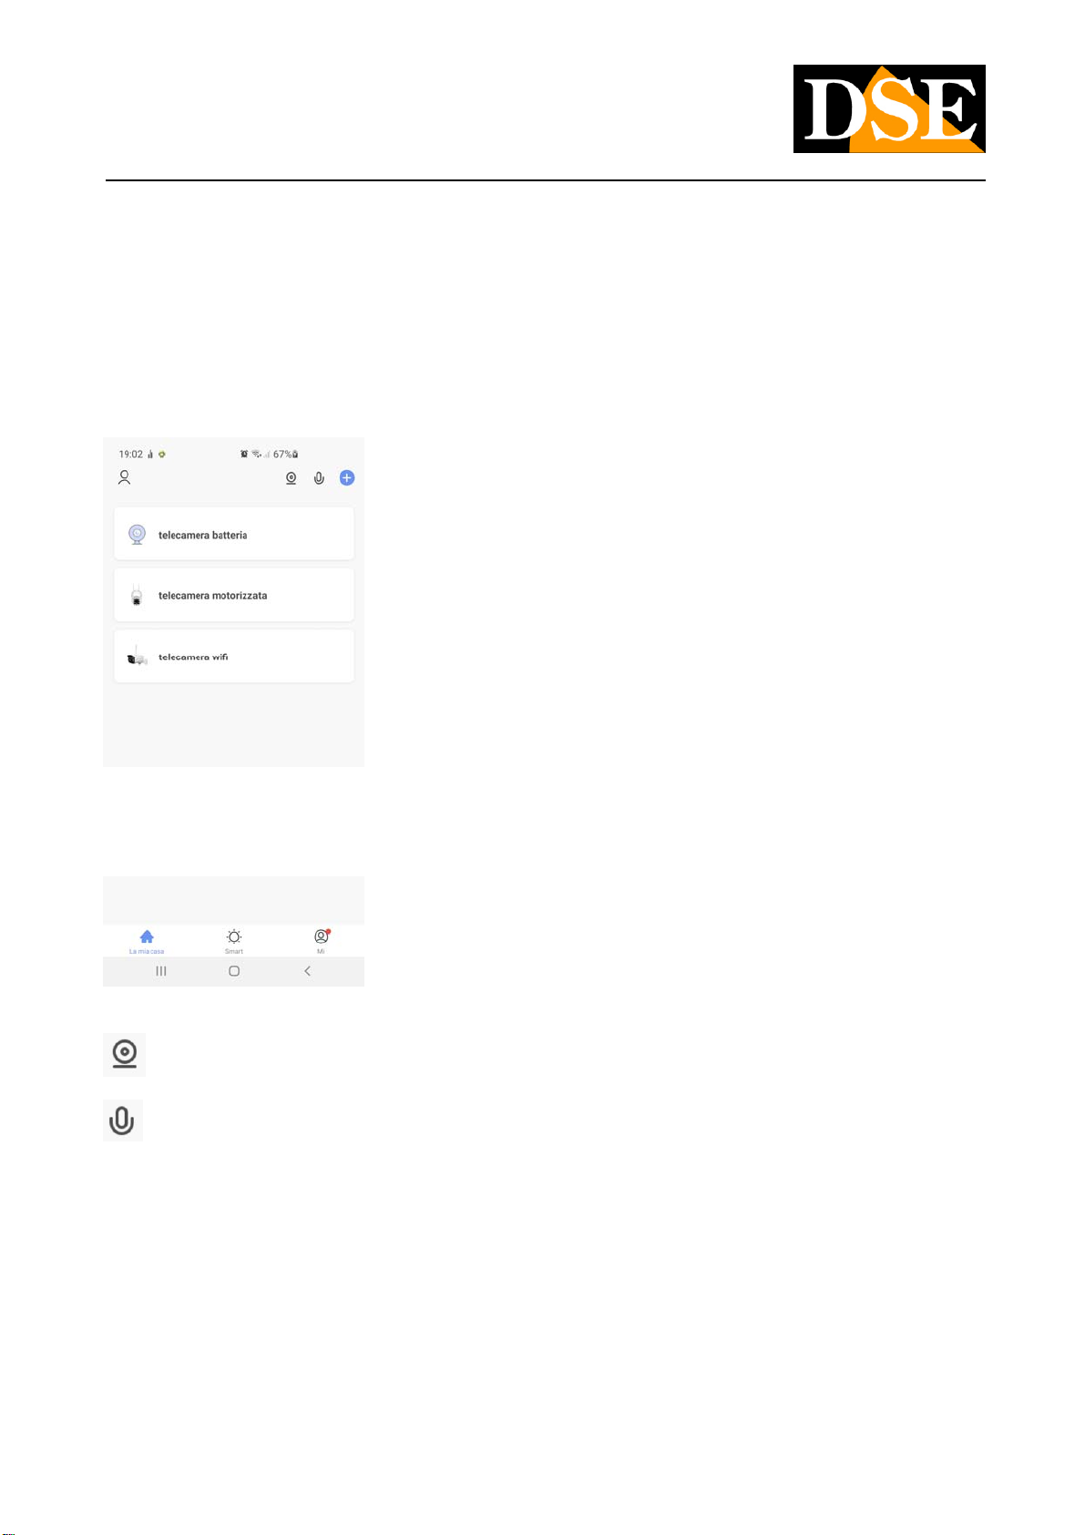
Task: Open the telecamera batteria device
Action: click(x=234, y=535)
